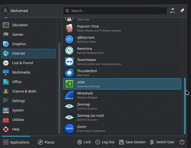Open Zoom Video Conference app
The image size is (191, 148).
pos(81,128)
